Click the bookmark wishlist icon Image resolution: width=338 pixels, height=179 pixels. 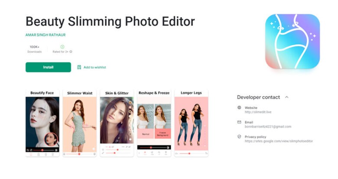pyautogui.click(x=79, y=67)
